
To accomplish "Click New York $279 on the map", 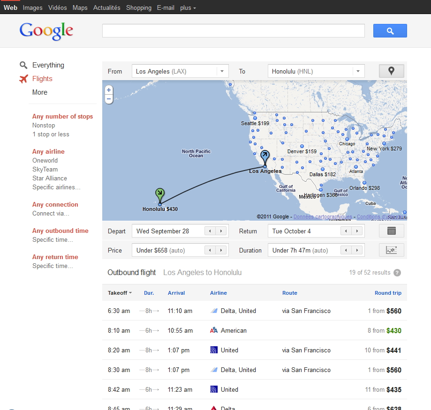I will tap(384, 149).
